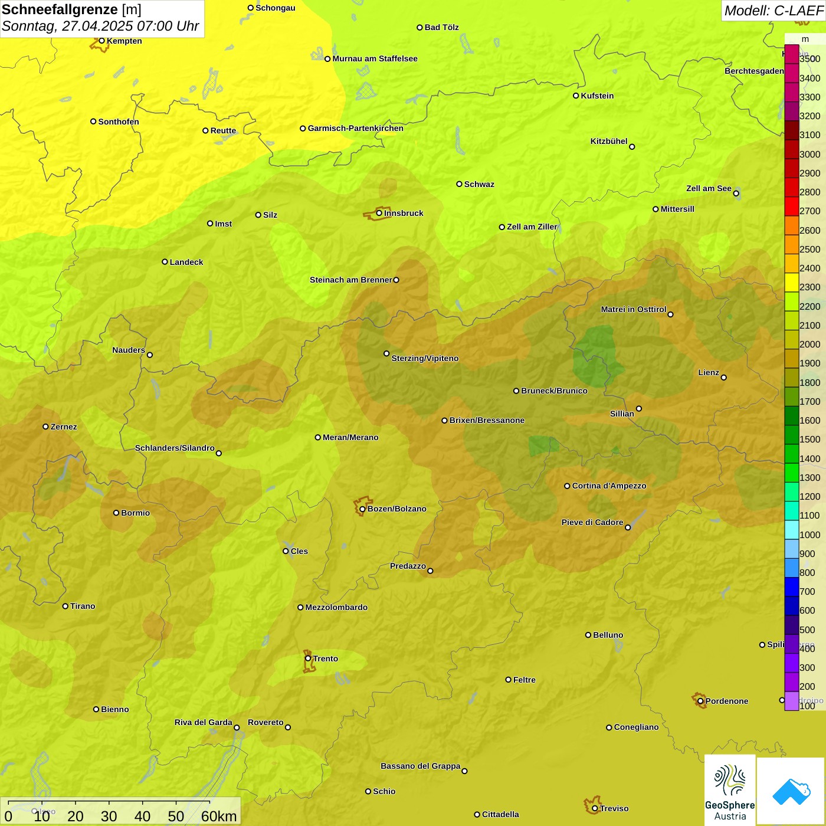Click the Imst label

223,224
